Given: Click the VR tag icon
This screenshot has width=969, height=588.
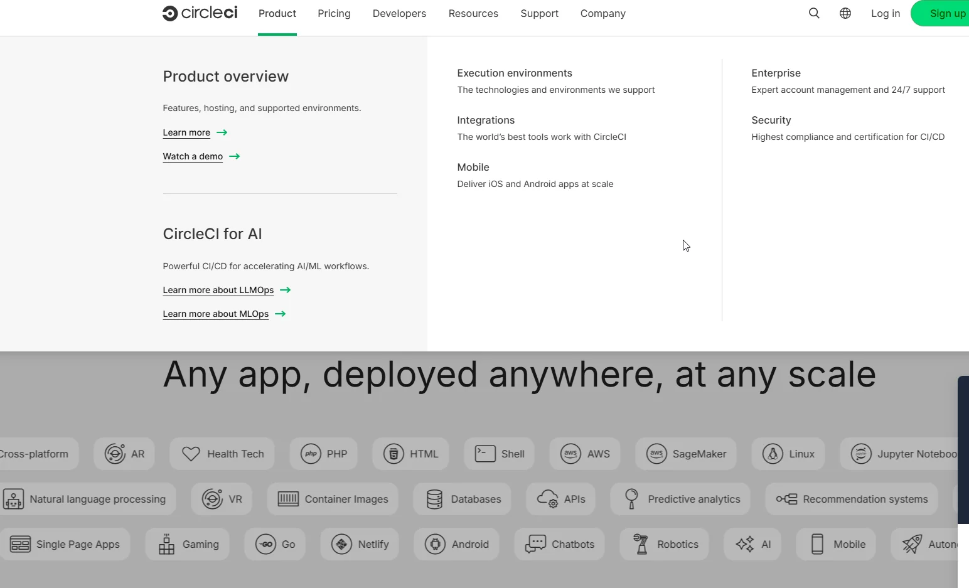Looking at the screenshot, I should point(212,499).
